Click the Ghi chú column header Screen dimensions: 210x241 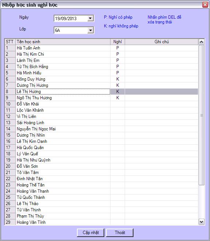162,42
